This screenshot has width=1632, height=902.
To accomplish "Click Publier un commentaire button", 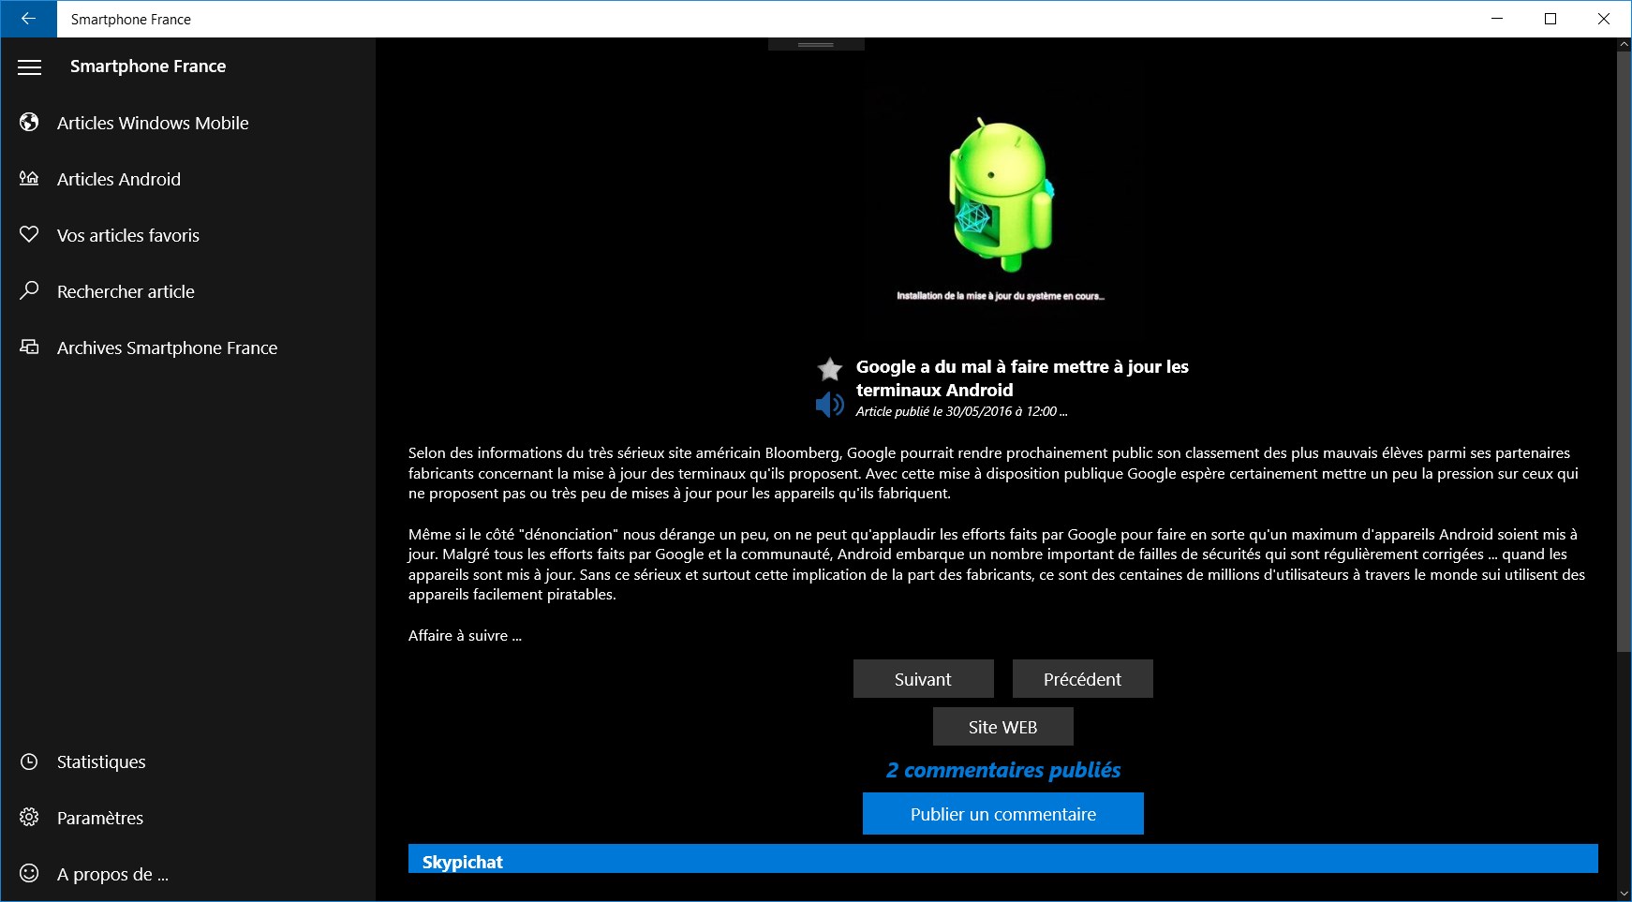I will pyautogui.click(x=1003, y=814).
